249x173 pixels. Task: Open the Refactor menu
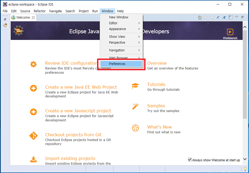point(40,11)
